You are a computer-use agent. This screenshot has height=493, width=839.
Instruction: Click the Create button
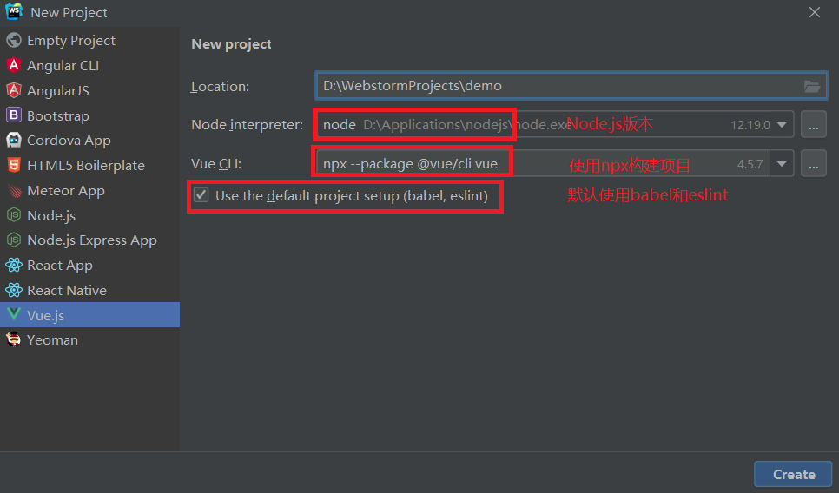pos(793,474)
